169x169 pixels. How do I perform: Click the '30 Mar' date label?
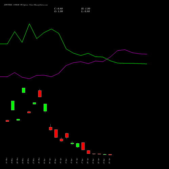39,161
